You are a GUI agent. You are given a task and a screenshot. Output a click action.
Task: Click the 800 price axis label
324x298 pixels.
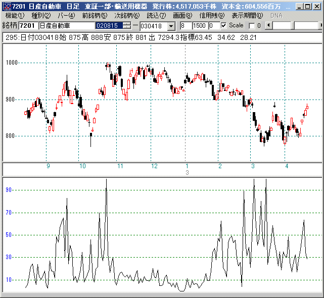(x=10, y=136)
